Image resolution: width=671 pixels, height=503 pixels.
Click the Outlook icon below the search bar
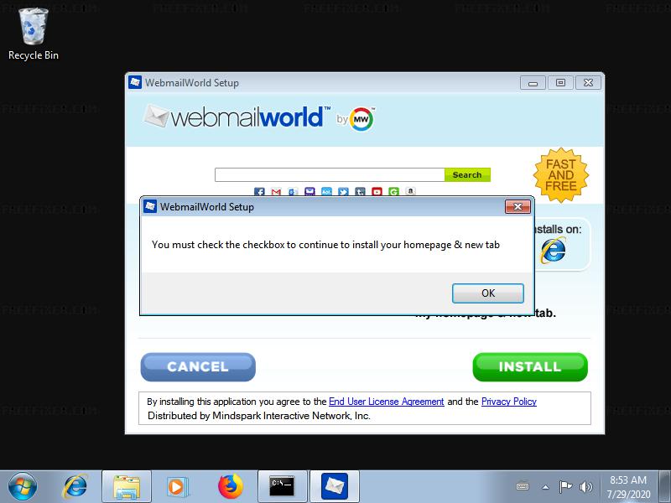[293, 192]
